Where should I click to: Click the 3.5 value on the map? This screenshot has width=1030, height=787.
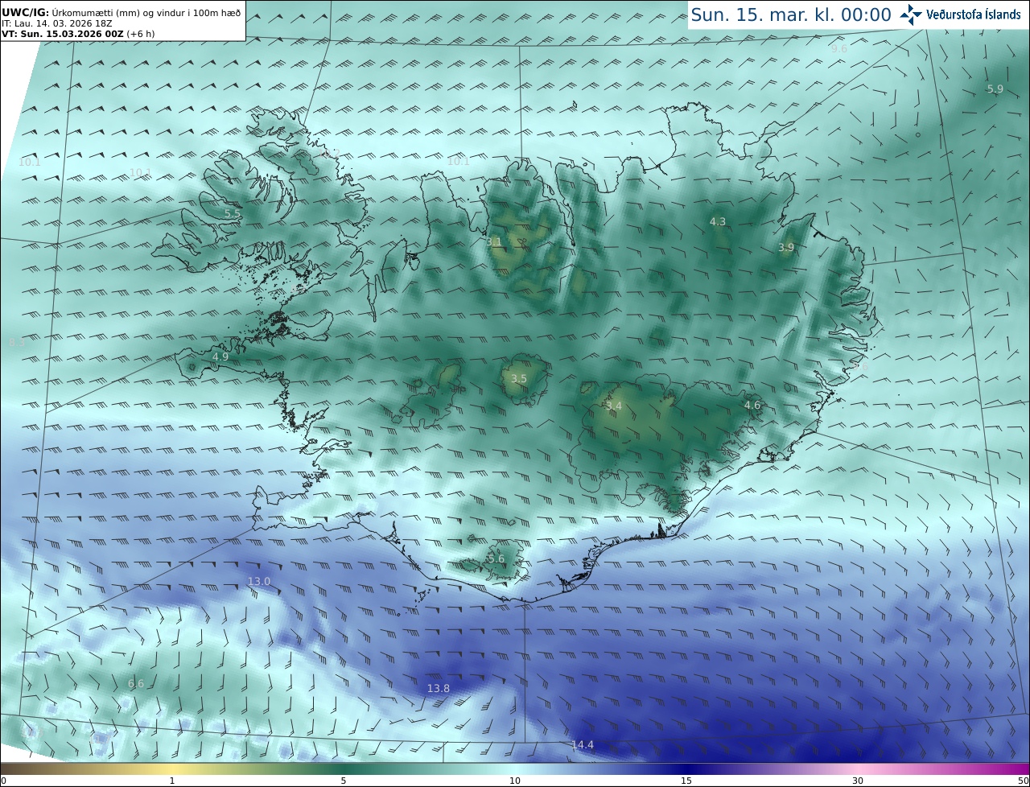[519, 379]
